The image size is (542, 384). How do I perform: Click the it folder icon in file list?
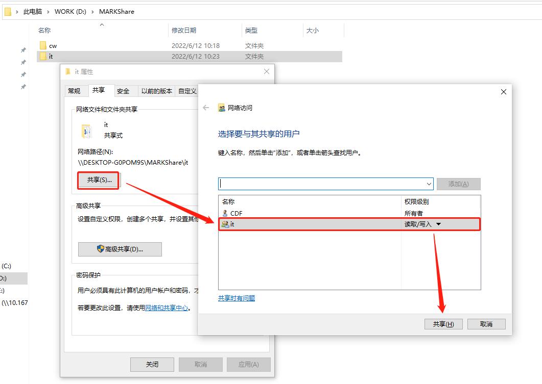tap(43, 56)
